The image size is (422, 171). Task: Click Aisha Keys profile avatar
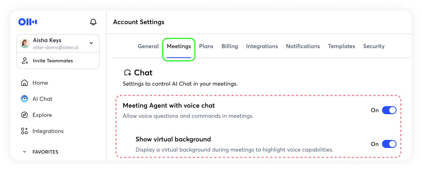click(25, 43)
